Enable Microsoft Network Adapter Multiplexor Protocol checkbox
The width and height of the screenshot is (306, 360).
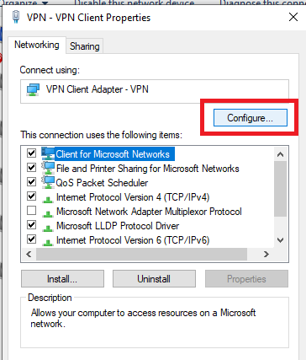click(x=31, y=211)
